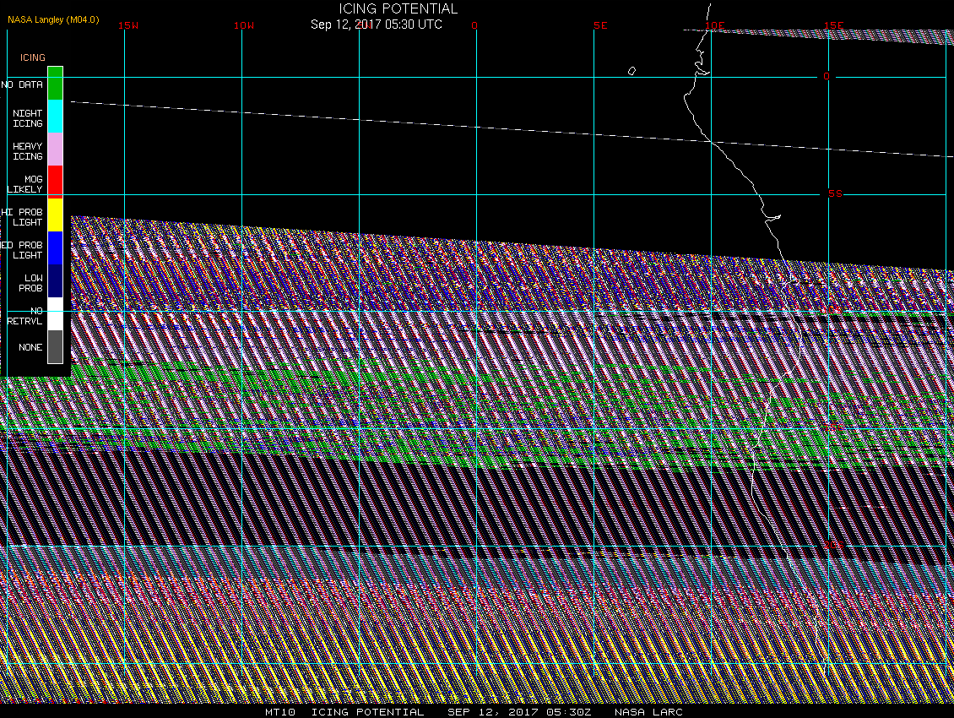The height and width of the screenshot is (718, 954).
Task: Click the white NO RETRVL legend swatch
Action: (x=56, y=313)
